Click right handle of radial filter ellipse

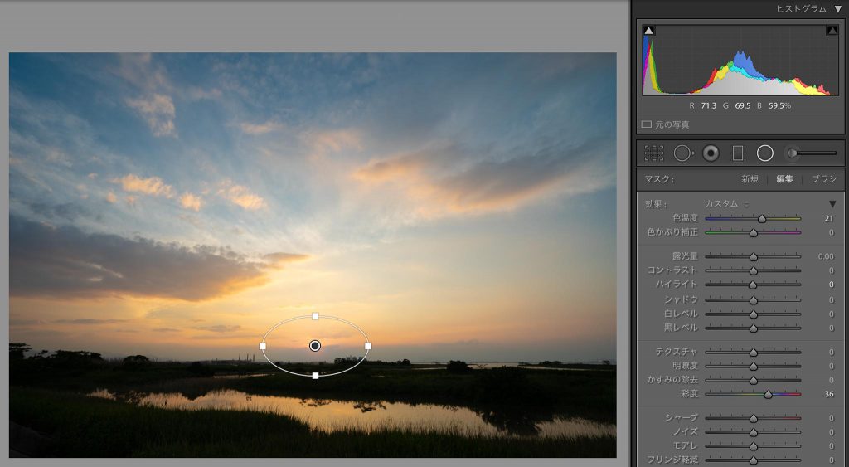coord(368,346)
